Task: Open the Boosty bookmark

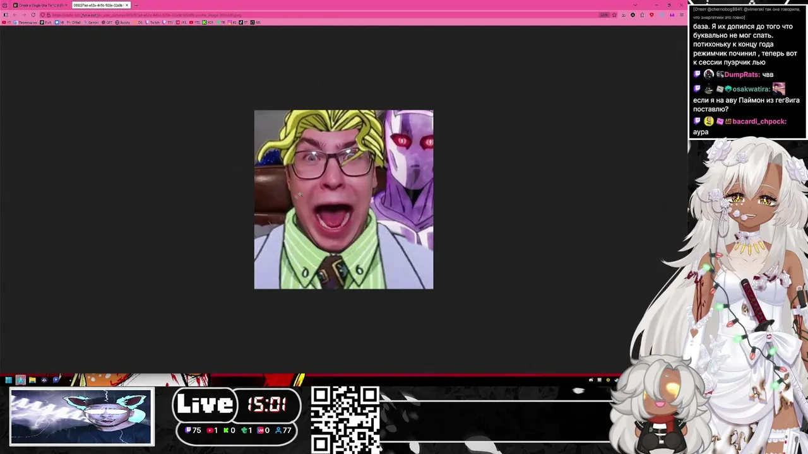Action: [123, 22]
